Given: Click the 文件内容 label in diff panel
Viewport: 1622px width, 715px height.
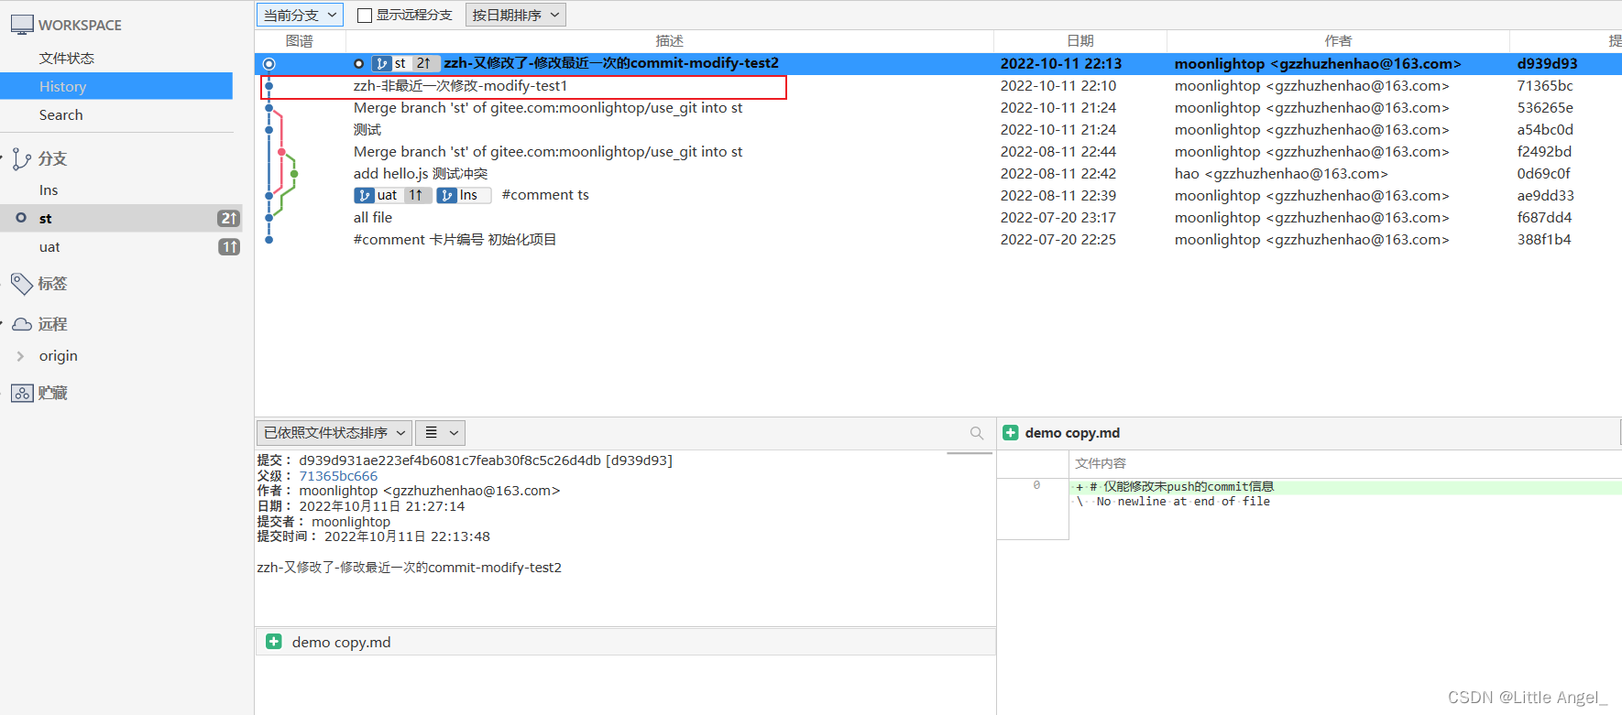Looking at the screenshot, I should (1101, 463).
